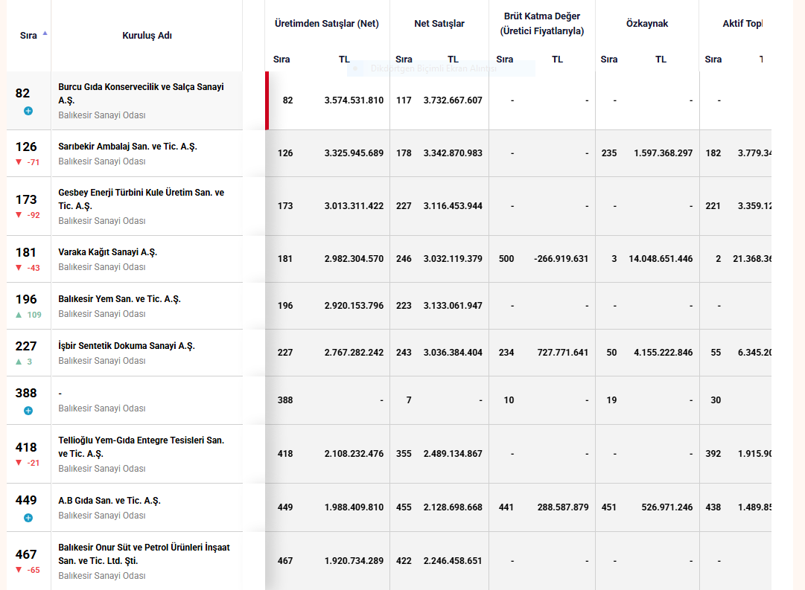The image size is (805, 590).
Task: Select net sales value 3.116.453.944
Action: (453, 206)
